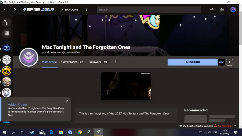Open Microsoft Edge from taskbar
The width and height of the screenshot is (242, 136).
click(x=51, y=132)
